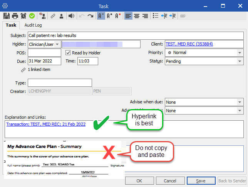Select the Task tab
Image resolution: width=248 pixels, height=187 pixels.
[x=11, y=25]
